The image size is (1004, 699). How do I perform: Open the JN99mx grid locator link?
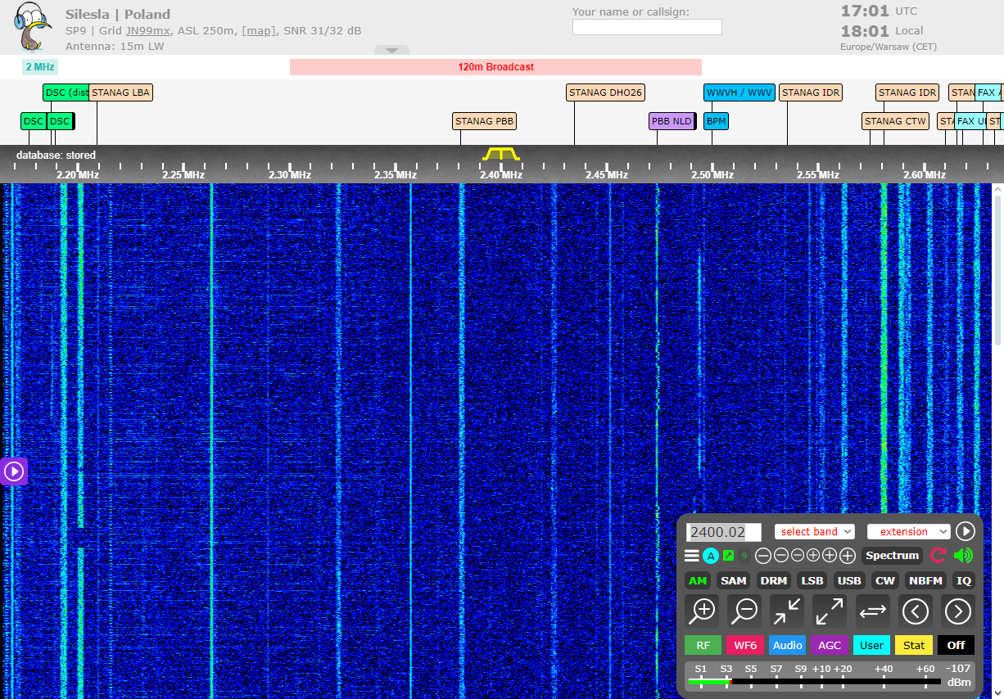pyautogui.click(x=148, y=31)
